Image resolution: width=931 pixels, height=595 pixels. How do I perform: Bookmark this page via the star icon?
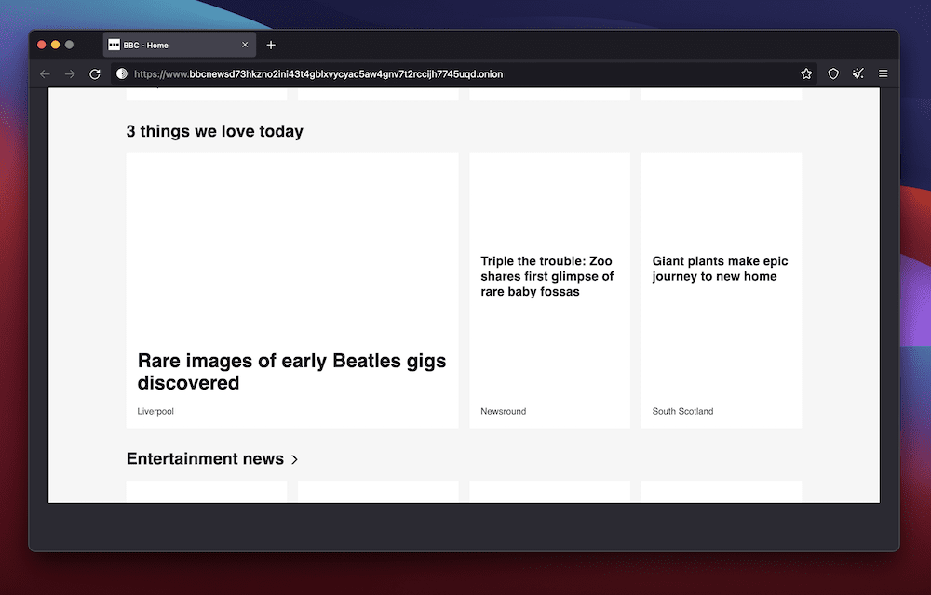coord(806,74)
